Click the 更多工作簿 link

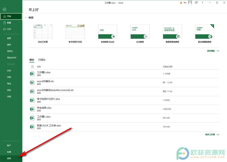(x=212, y=135)
